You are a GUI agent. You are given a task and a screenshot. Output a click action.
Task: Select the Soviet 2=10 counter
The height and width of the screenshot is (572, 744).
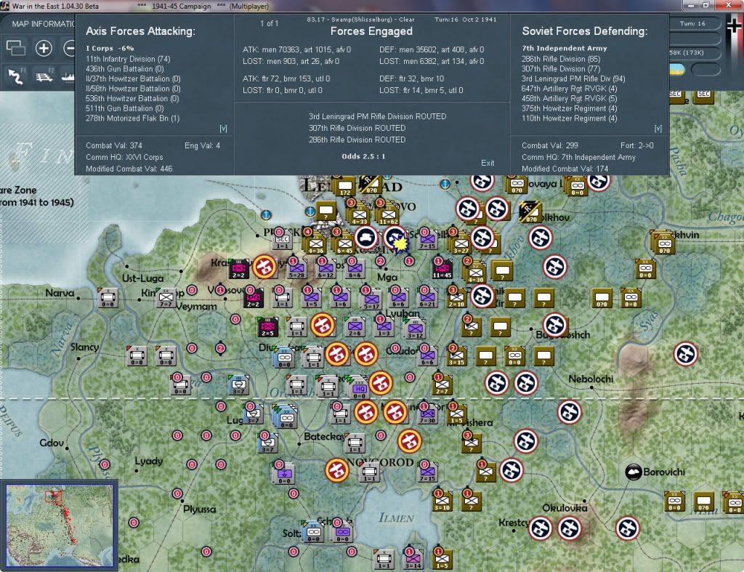coord(456,298)
